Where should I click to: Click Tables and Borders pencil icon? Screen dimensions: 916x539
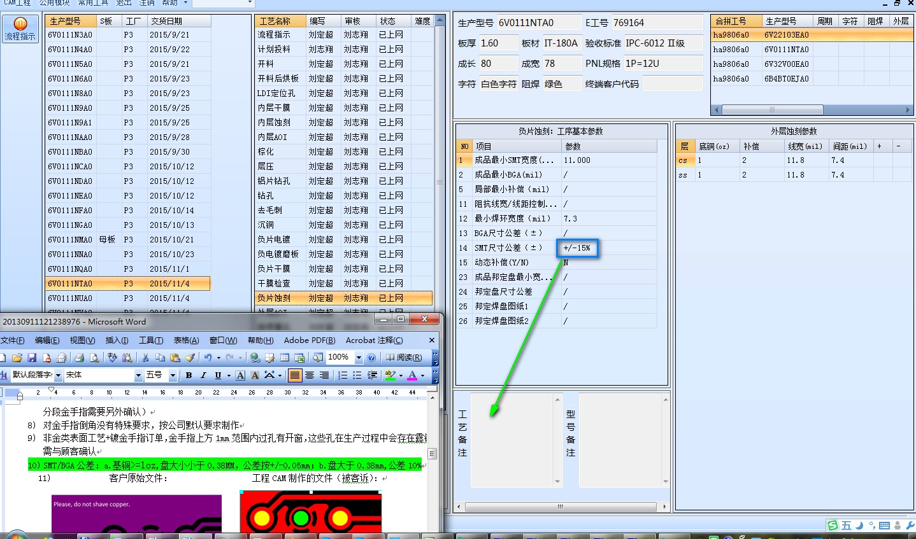pyautogui.click(x=269, y=358)
